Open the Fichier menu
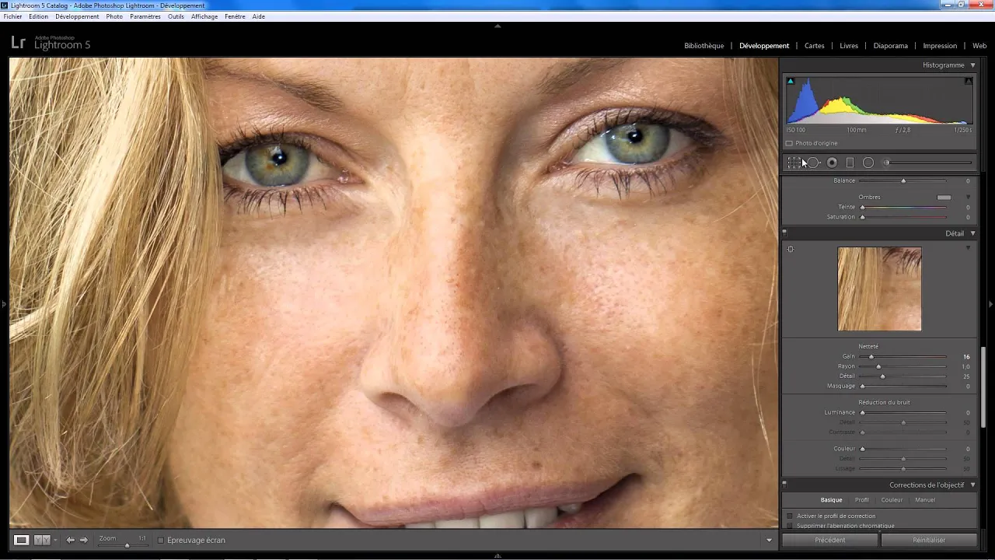Image resolution: width=995 pixels, height=560 pixels. coord(13,16)
